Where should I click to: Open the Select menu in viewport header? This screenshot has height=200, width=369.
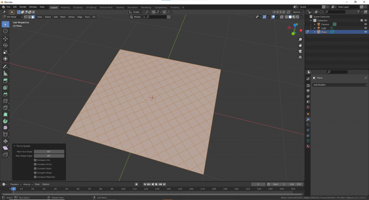pyautogui.click(x=48, y=17)
